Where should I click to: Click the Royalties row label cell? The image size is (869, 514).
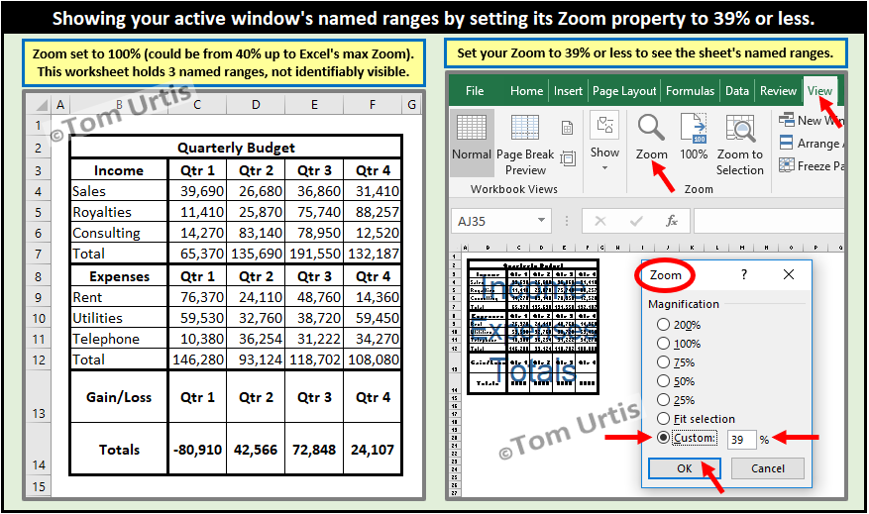pyautogui.click(x=119, y=212)
